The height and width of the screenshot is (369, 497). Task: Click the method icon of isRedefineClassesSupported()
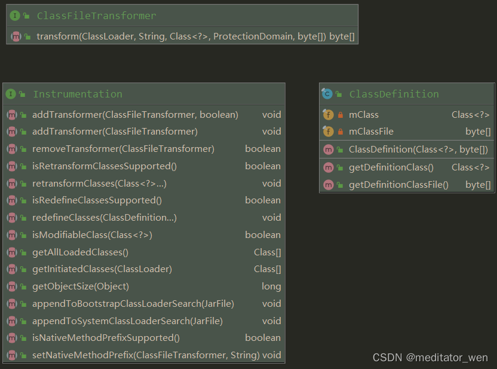click(x=12, y=200)
